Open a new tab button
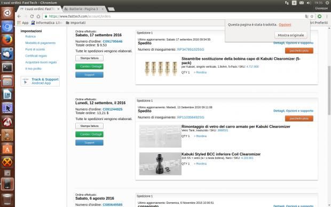The width and height of the screenshot is (331, 207). click(x=111, y=9)
